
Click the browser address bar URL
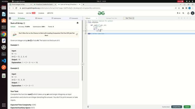(61, 8)
